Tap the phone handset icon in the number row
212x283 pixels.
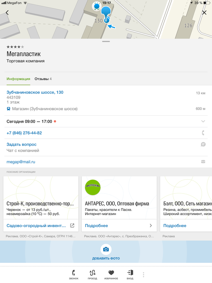[203, 133]
